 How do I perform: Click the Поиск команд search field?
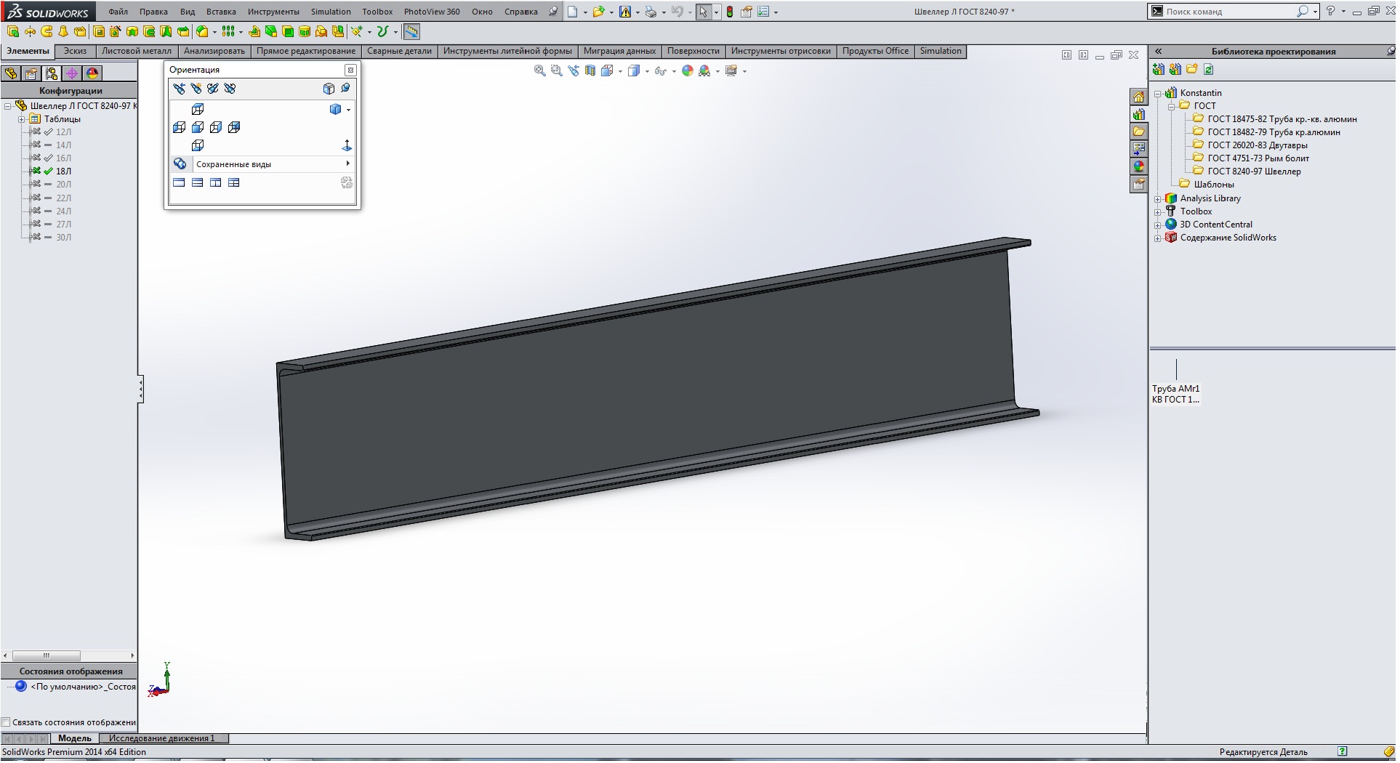(1228, 12)
